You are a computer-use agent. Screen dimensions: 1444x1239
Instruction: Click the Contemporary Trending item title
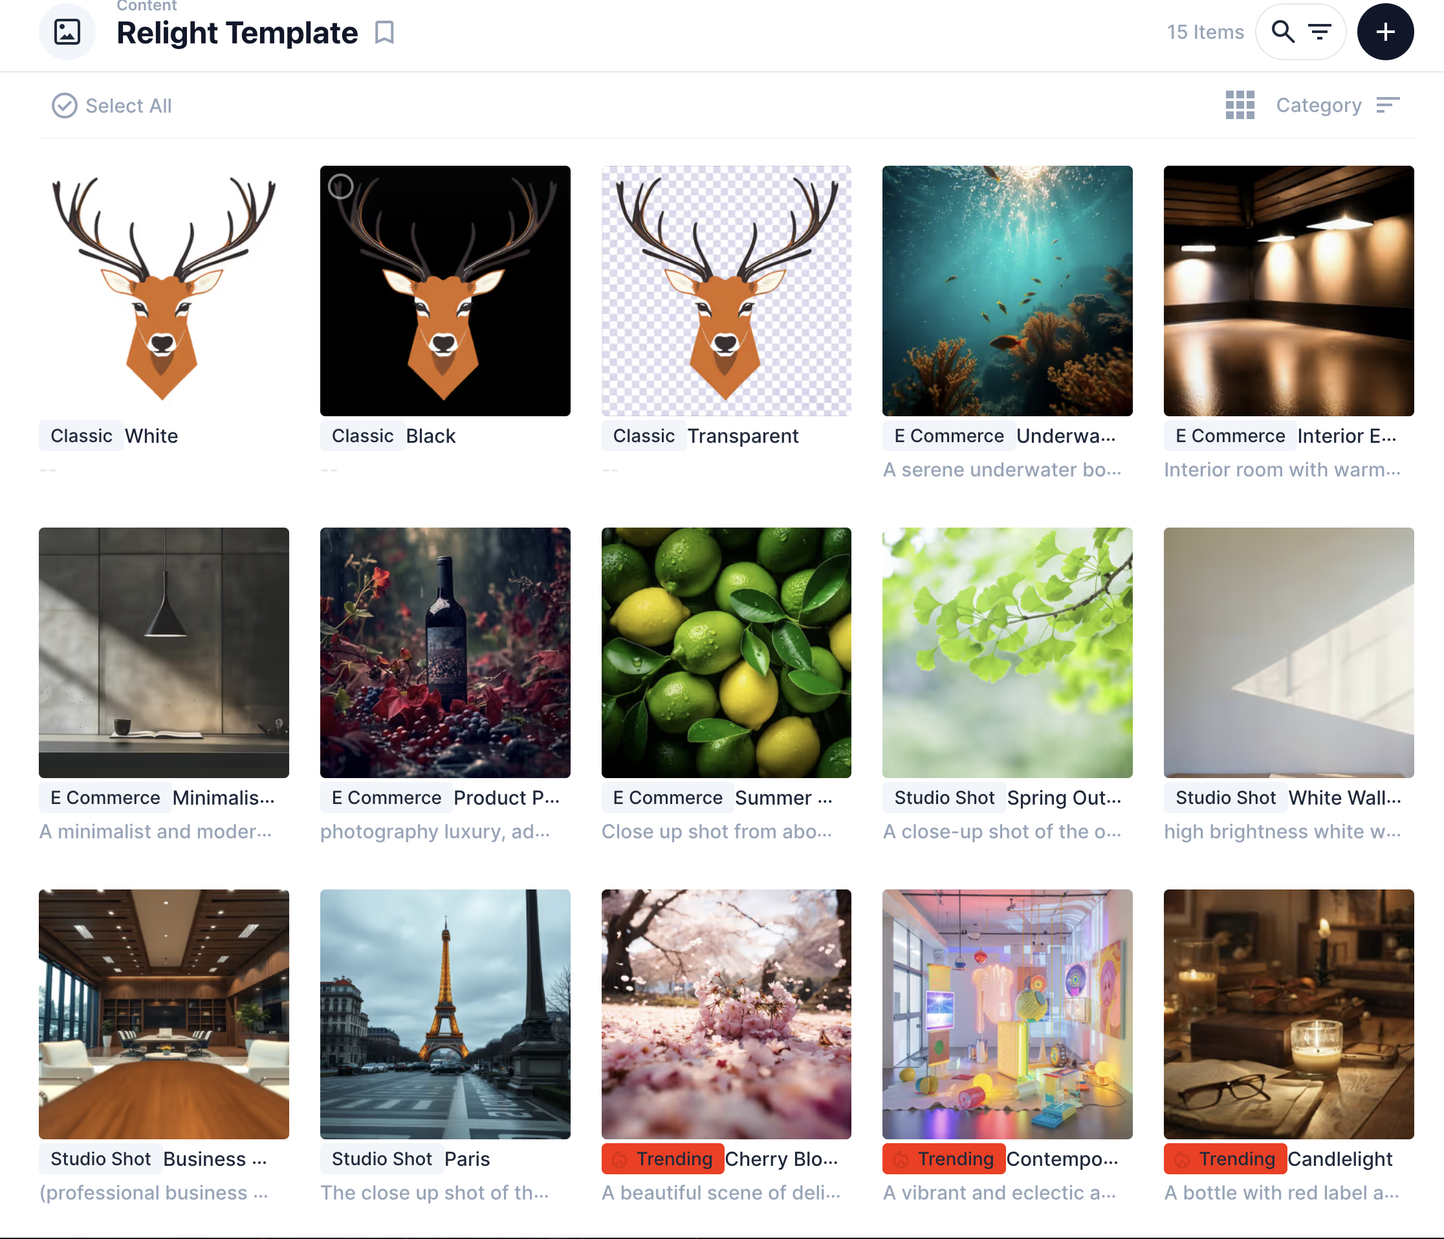pyautogui.click(x=1062, y=1159)
